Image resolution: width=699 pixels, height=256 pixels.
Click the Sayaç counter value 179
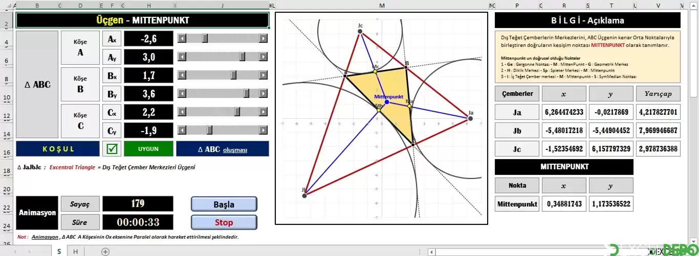[x=138, y=204]
